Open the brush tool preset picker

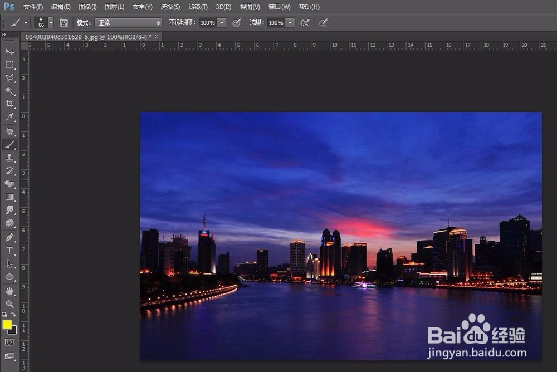point(18,23)
